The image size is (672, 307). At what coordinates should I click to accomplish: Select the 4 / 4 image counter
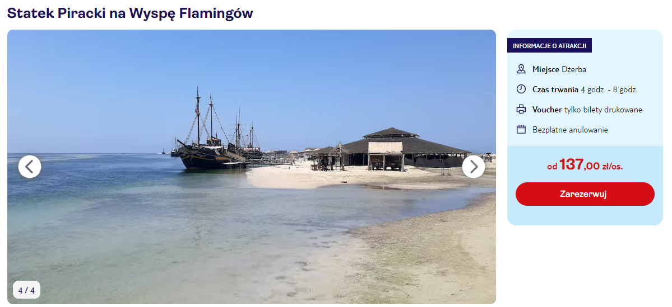pos(26,290)
